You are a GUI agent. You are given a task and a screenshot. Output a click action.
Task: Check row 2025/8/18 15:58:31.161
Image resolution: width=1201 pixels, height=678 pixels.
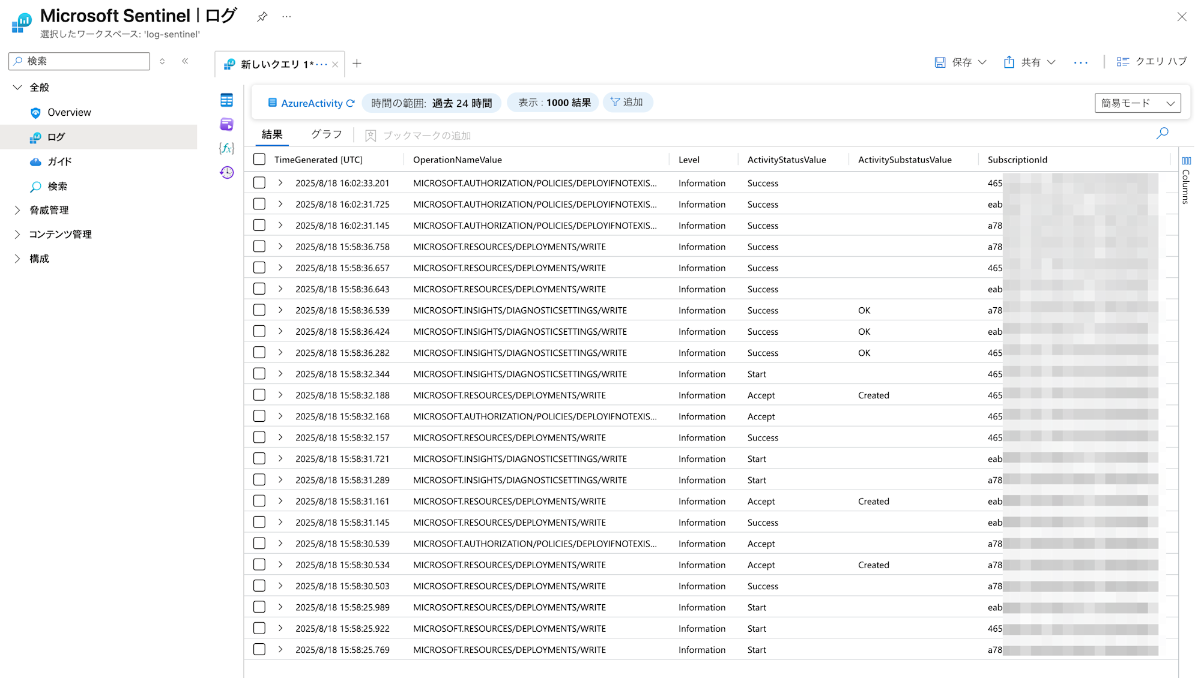[x=259, y=501]
